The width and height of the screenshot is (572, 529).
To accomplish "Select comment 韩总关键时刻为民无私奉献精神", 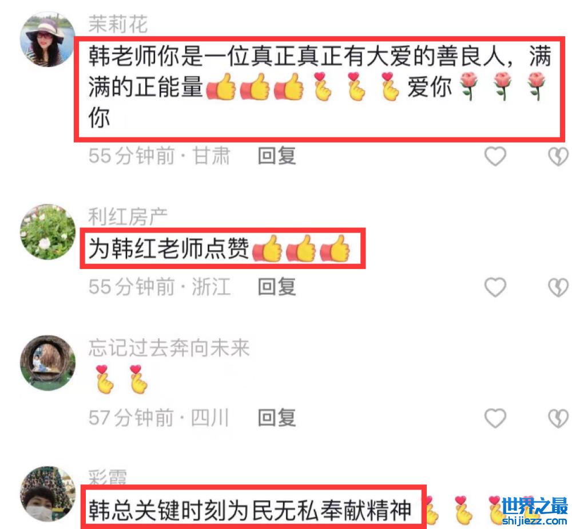I will [250, 510].
